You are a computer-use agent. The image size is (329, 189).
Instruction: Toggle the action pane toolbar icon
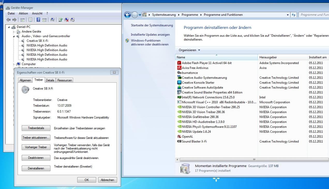coord(44,20)
